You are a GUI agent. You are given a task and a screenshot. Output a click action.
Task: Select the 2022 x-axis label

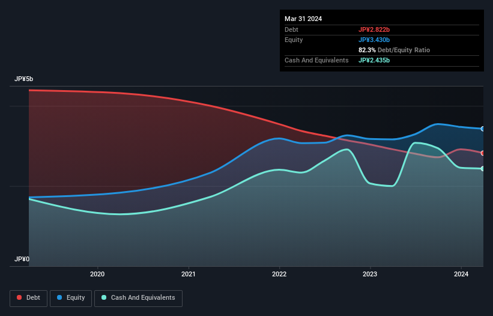click(279, 274)
